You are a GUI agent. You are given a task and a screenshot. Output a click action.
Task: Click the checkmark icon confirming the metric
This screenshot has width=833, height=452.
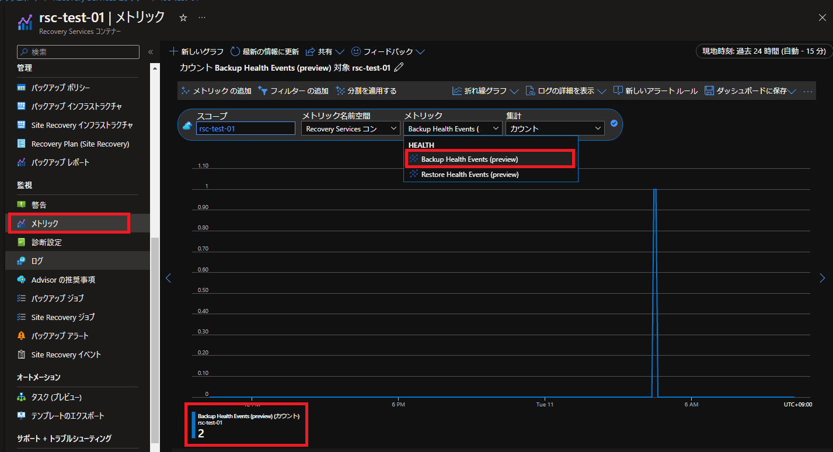(x=614, y=123)
